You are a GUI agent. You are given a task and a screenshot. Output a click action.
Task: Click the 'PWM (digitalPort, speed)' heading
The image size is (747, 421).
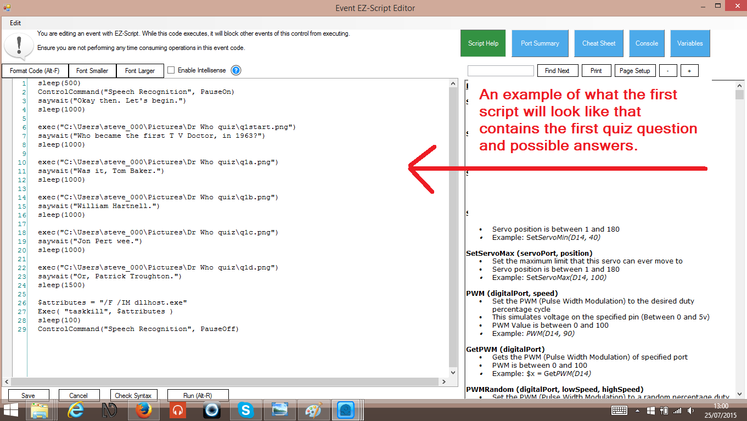pyautogui.click(x=512, y=293)
